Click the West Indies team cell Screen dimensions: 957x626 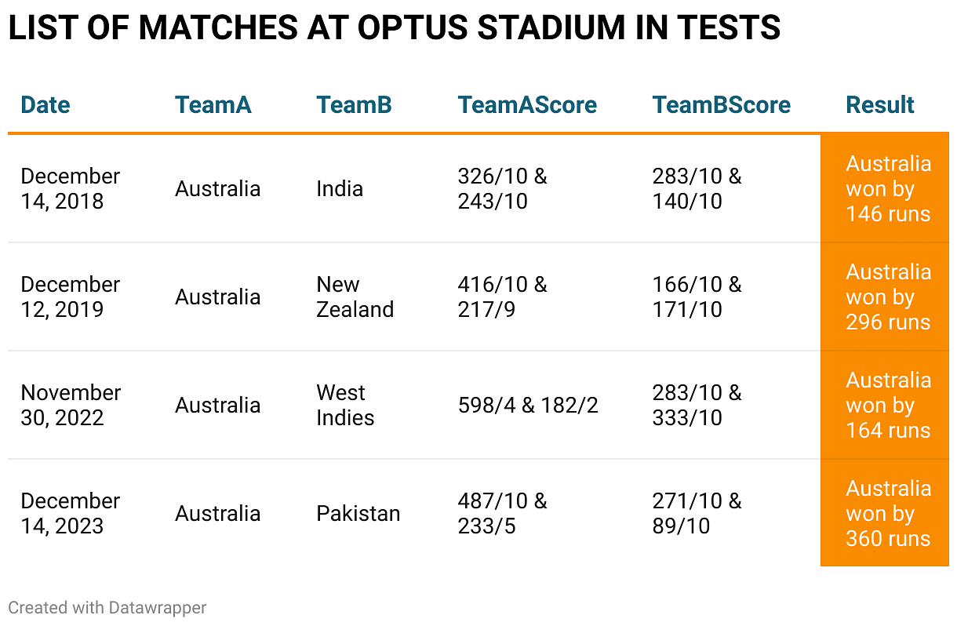coord(345,406)
